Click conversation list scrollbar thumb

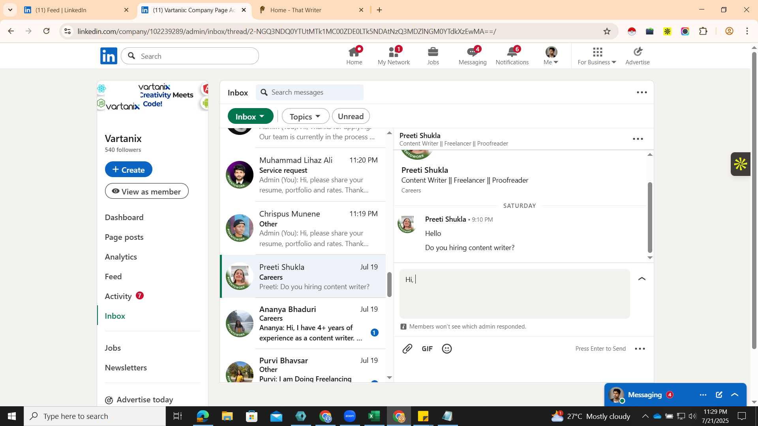389,284
